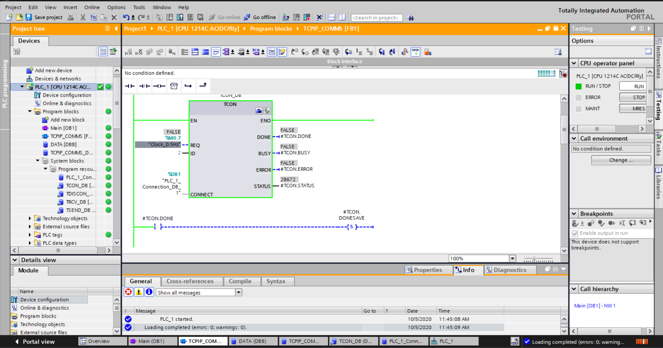
Task: Print using the printer toolbar icon
Action: 70,17
